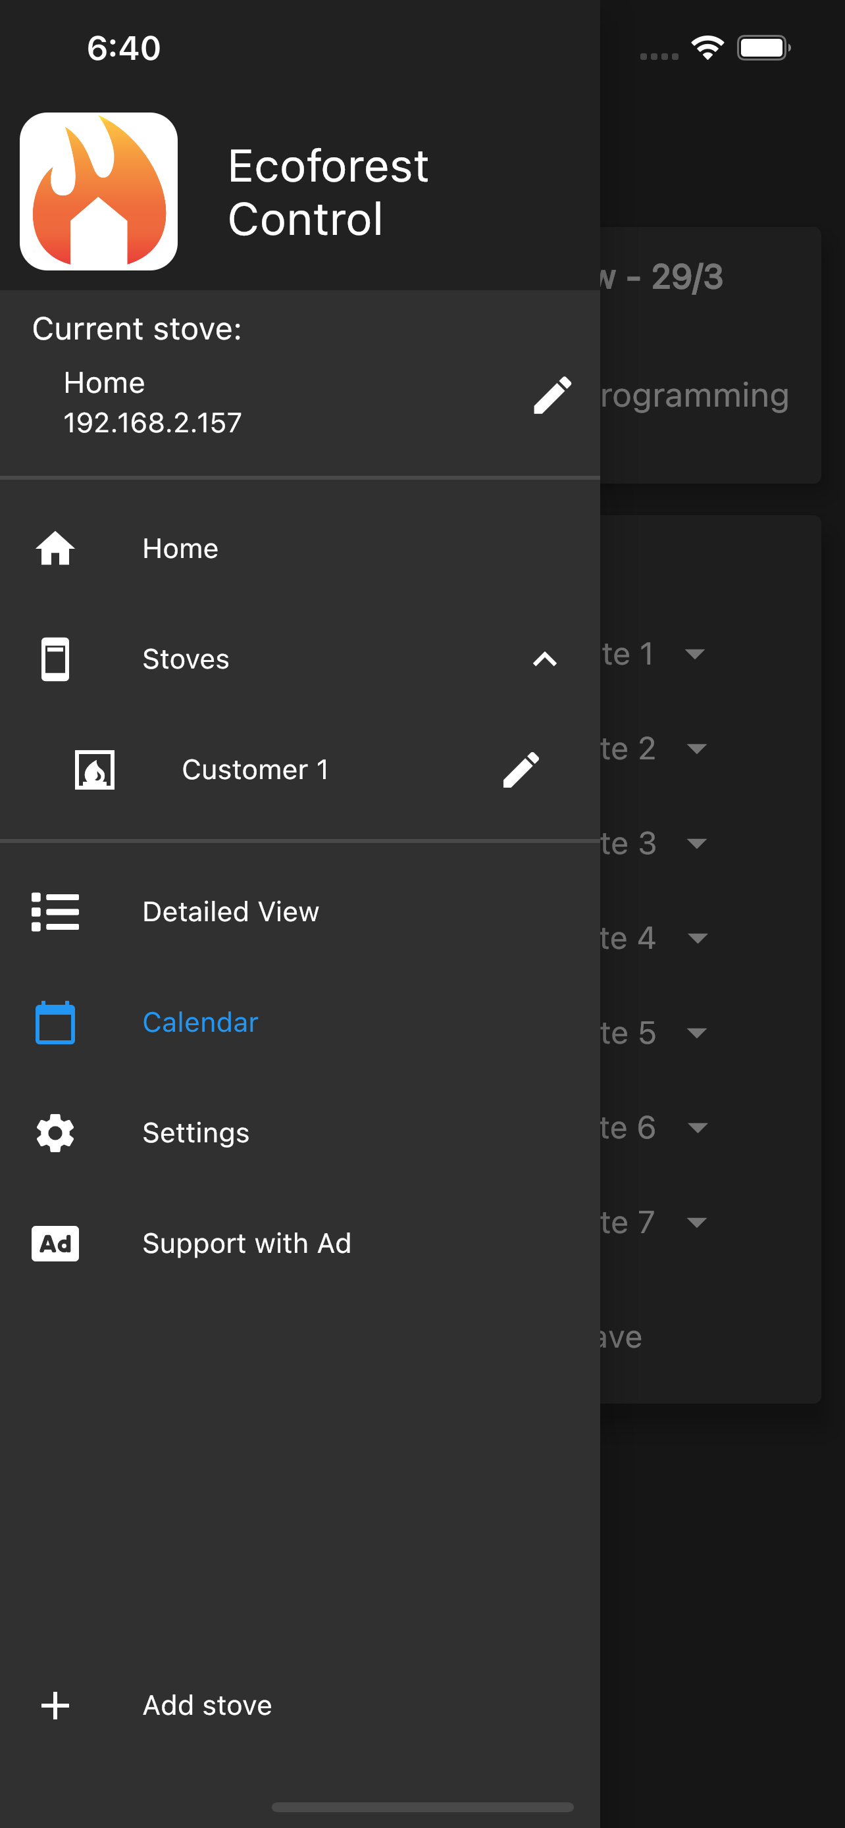Screen dimensions: 845x1828
Task: Tap the Add stove button
Action: point(300,1705)
